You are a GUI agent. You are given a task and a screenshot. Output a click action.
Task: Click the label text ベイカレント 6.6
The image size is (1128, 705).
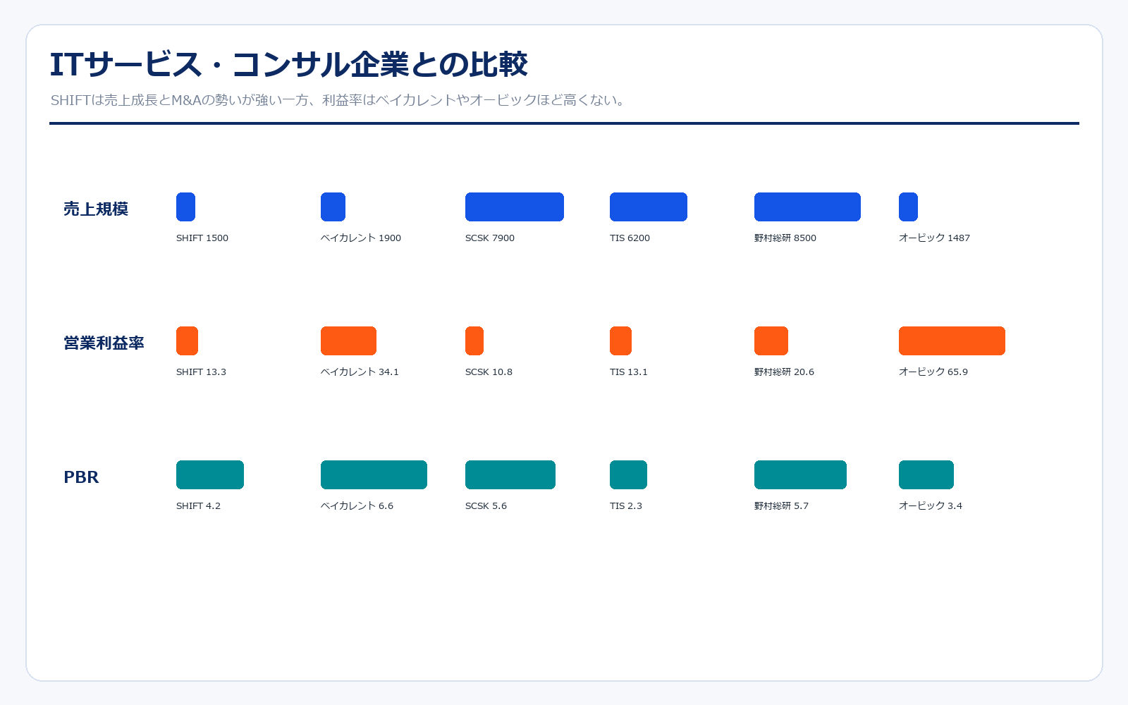(357, 506)
